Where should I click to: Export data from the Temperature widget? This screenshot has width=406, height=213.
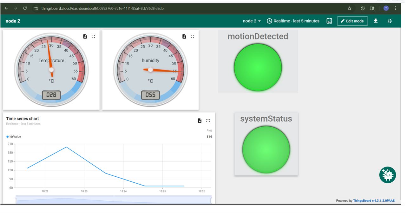click(85, 36)
